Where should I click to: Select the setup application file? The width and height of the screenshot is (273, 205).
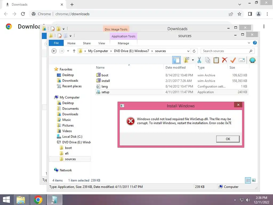pos(105,92)
